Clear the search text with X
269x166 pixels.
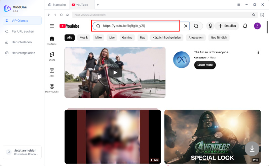point(186,26)
